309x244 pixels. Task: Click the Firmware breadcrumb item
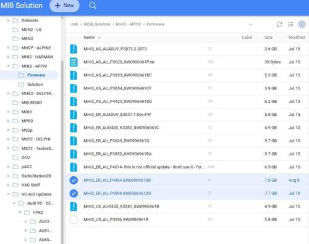(x=156, y=24)
